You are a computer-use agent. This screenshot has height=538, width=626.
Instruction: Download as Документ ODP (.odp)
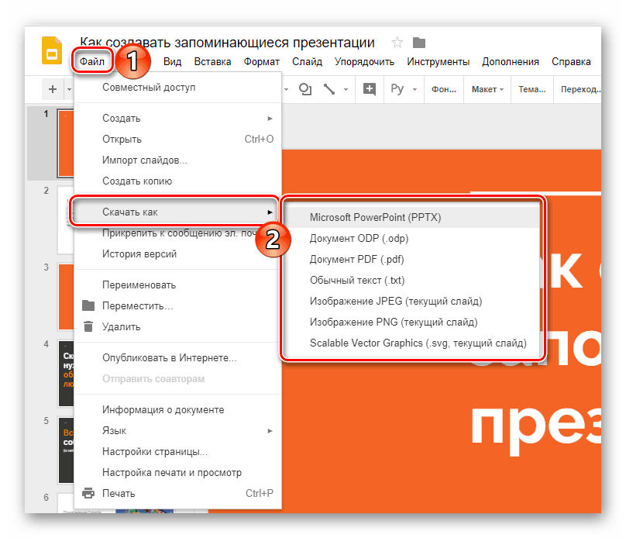tap(412, 239)
